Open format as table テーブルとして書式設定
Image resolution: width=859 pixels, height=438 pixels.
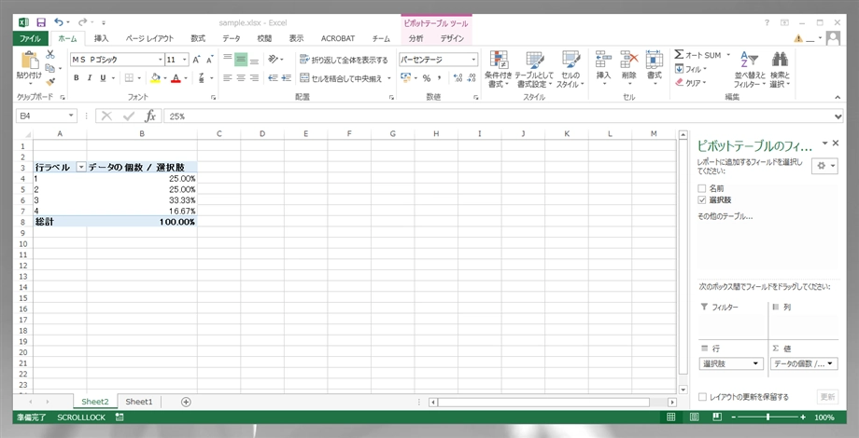click(x=534, y=69)
